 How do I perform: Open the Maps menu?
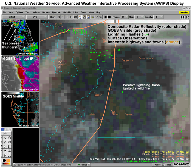click(x=91, y=12)
